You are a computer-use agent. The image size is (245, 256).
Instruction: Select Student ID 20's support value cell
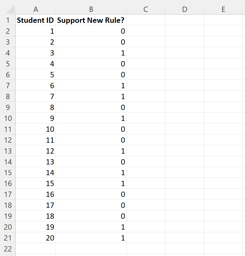tap(91, 238)
